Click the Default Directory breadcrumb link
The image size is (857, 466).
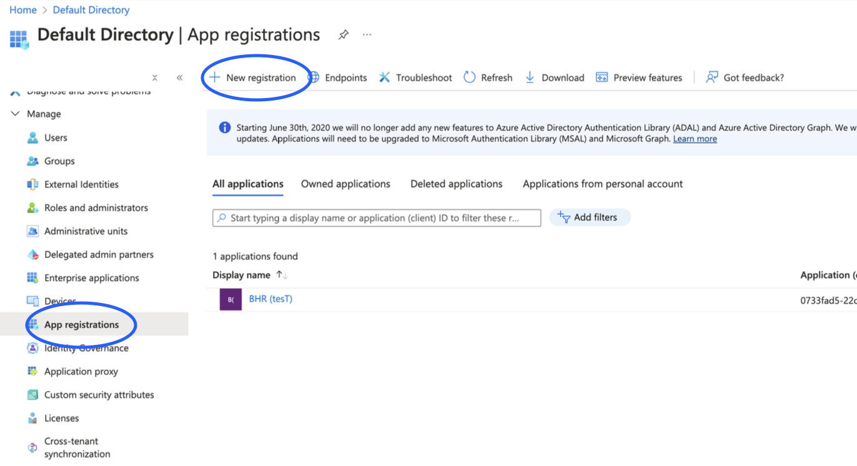91,10
